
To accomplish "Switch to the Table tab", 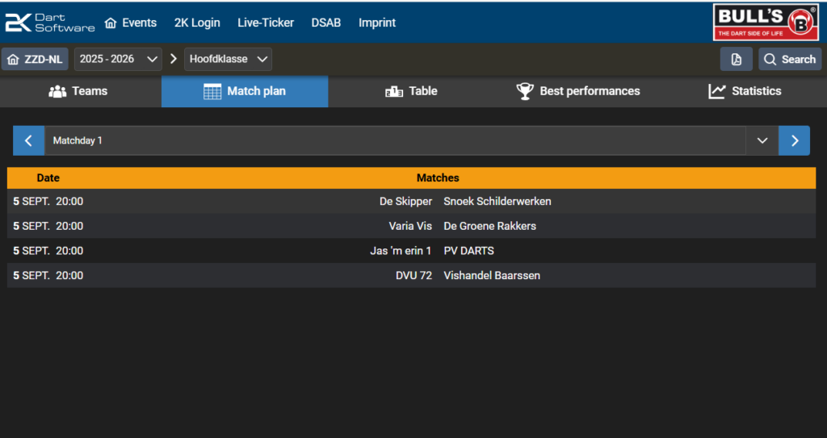I will click(411, 91).
